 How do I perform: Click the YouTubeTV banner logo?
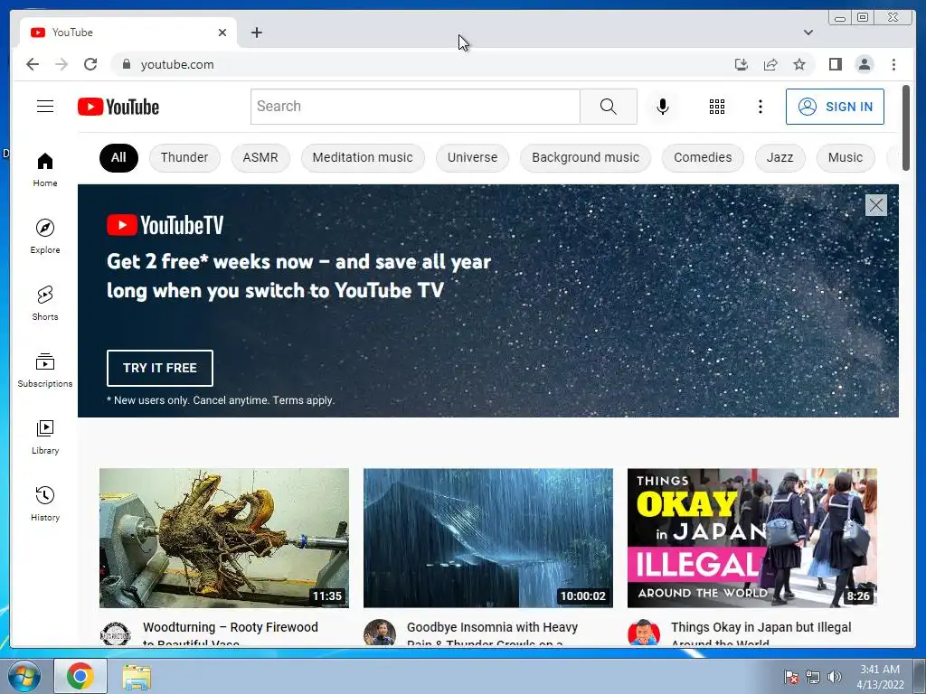[165, 225]
